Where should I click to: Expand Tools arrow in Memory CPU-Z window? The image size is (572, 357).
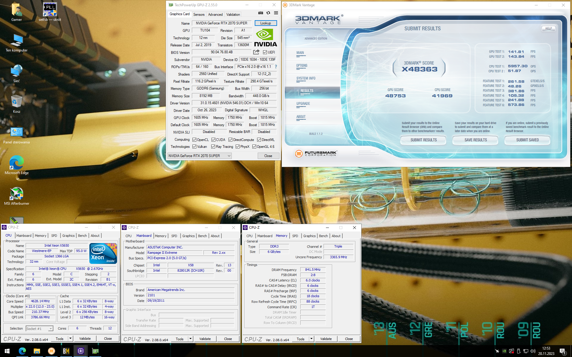pyautogui.click(x=311, y=339)
